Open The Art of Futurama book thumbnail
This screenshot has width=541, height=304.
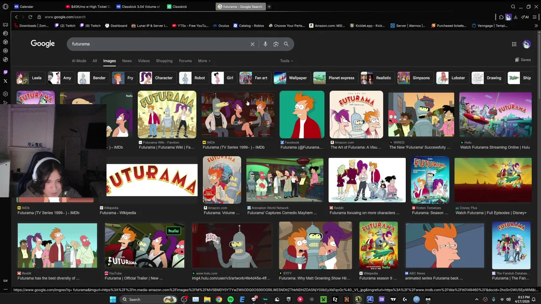[356, 114]
